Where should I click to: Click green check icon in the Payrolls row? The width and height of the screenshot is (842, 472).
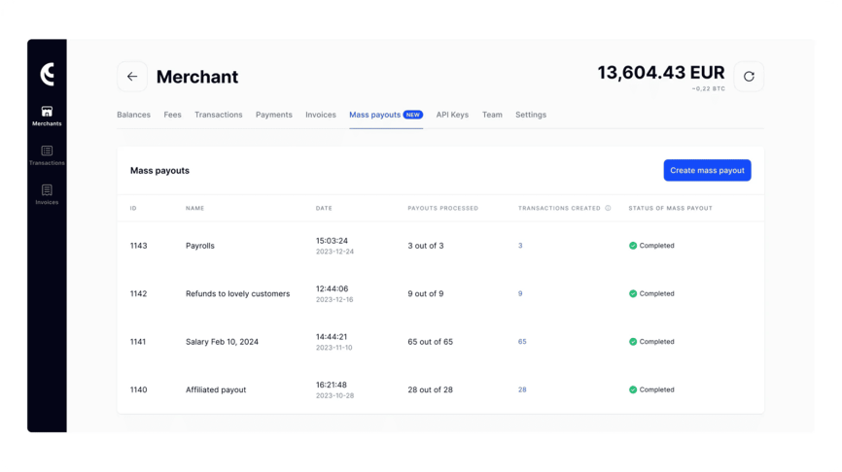pos(633,246)
